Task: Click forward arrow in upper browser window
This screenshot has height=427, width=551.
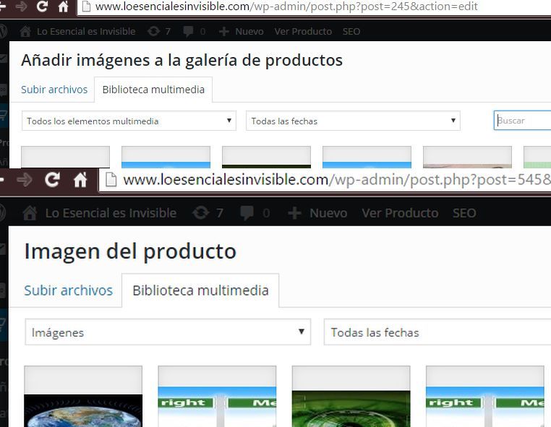Action: [x=22, y=7]
